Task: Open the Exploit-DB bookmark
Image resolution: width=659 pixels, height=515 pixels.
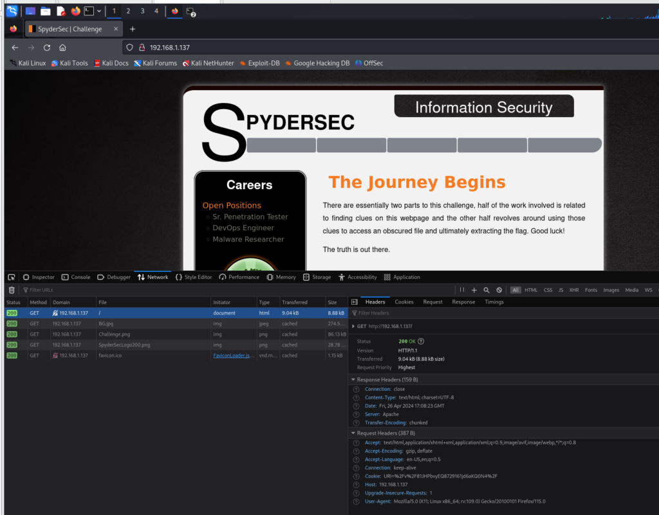Action: [258, 63]
